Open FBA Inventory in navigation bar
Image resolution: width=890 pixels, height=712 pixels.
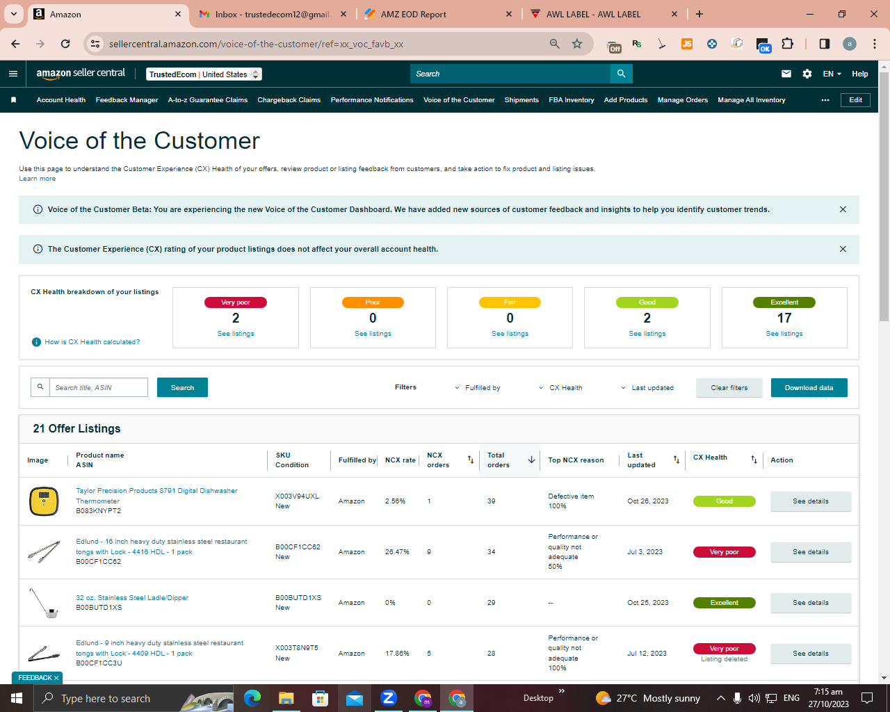572,100
